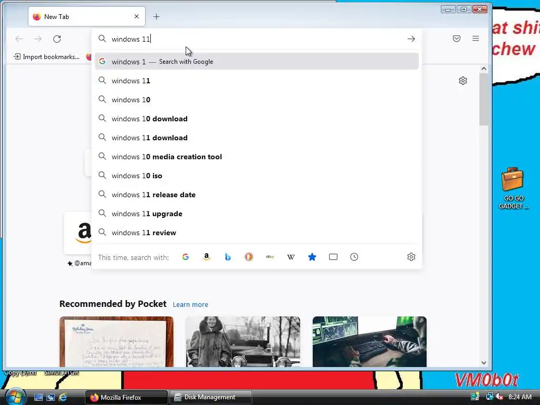
Task: Select the GO GO GADGET desktop icon
Action: click(513, 188)
